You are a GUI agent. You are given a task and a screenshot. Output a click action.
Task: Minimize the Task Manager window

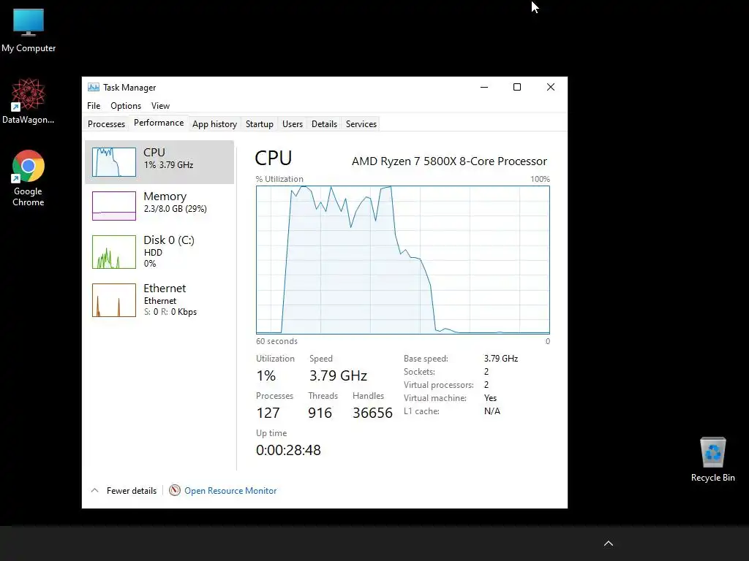484,88
